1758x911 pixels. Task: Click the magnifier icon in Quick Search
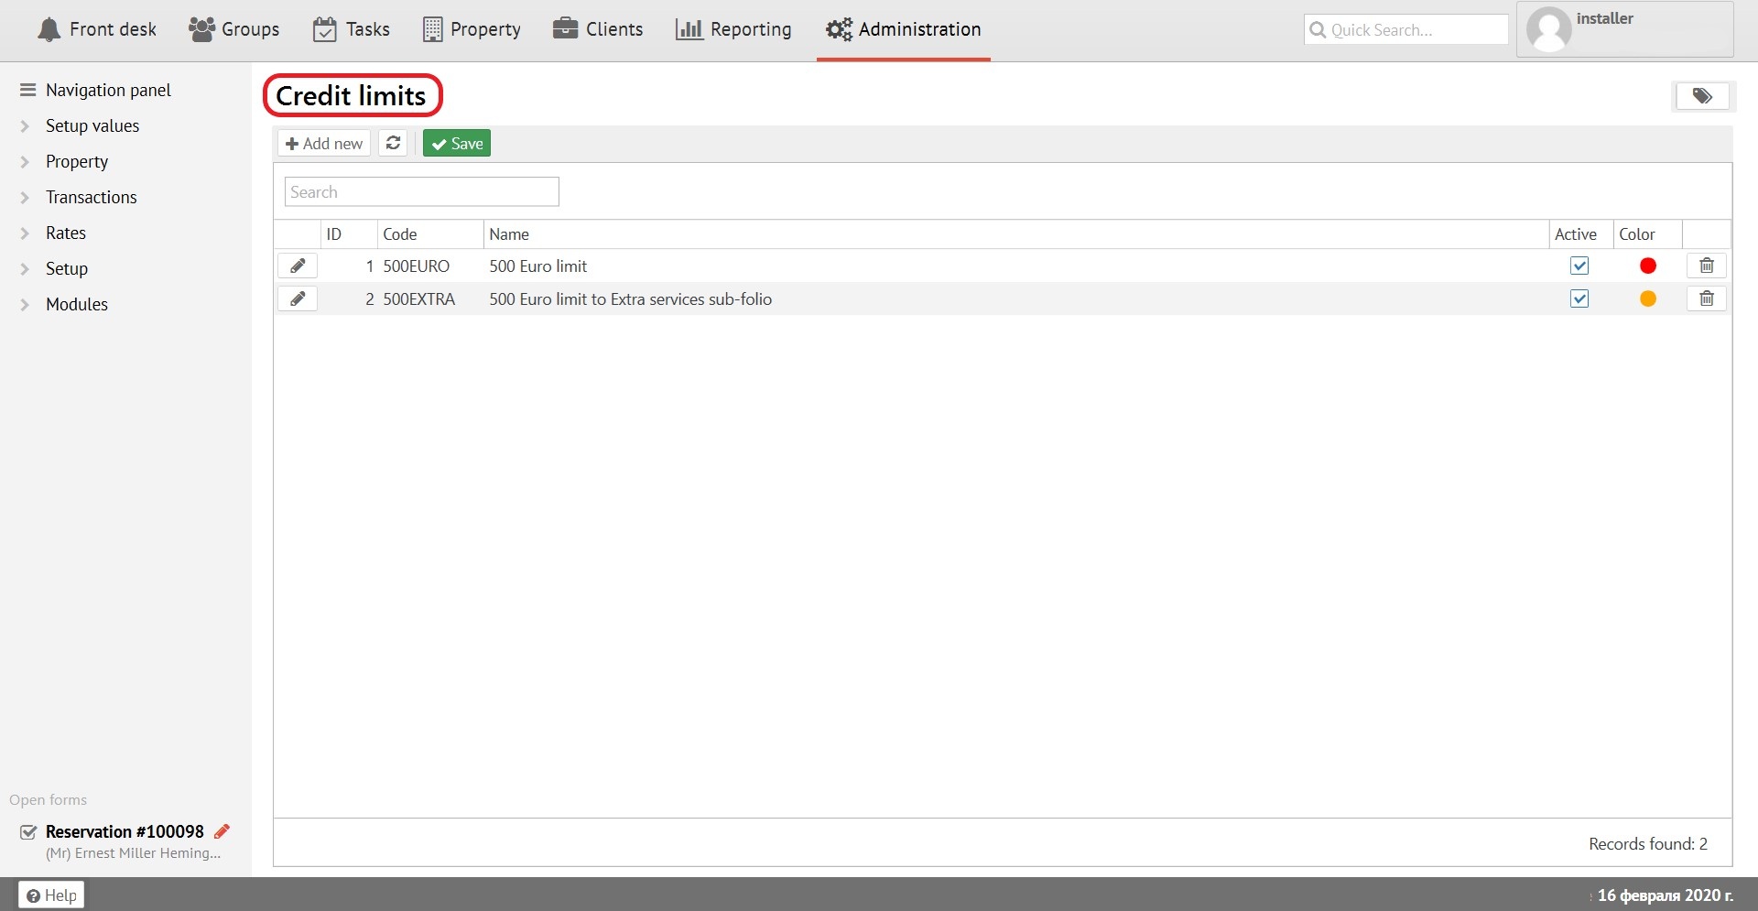pyautogui.click(x=1318, y=29)
